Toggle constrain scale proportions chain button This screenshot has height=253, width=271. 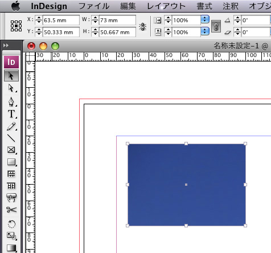(216, 26)
